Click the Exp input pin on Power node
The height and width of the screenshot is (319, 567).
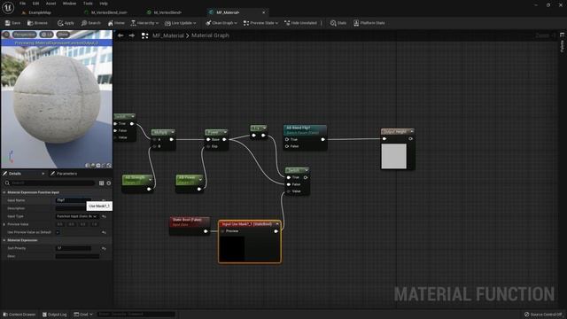point(208,146)
